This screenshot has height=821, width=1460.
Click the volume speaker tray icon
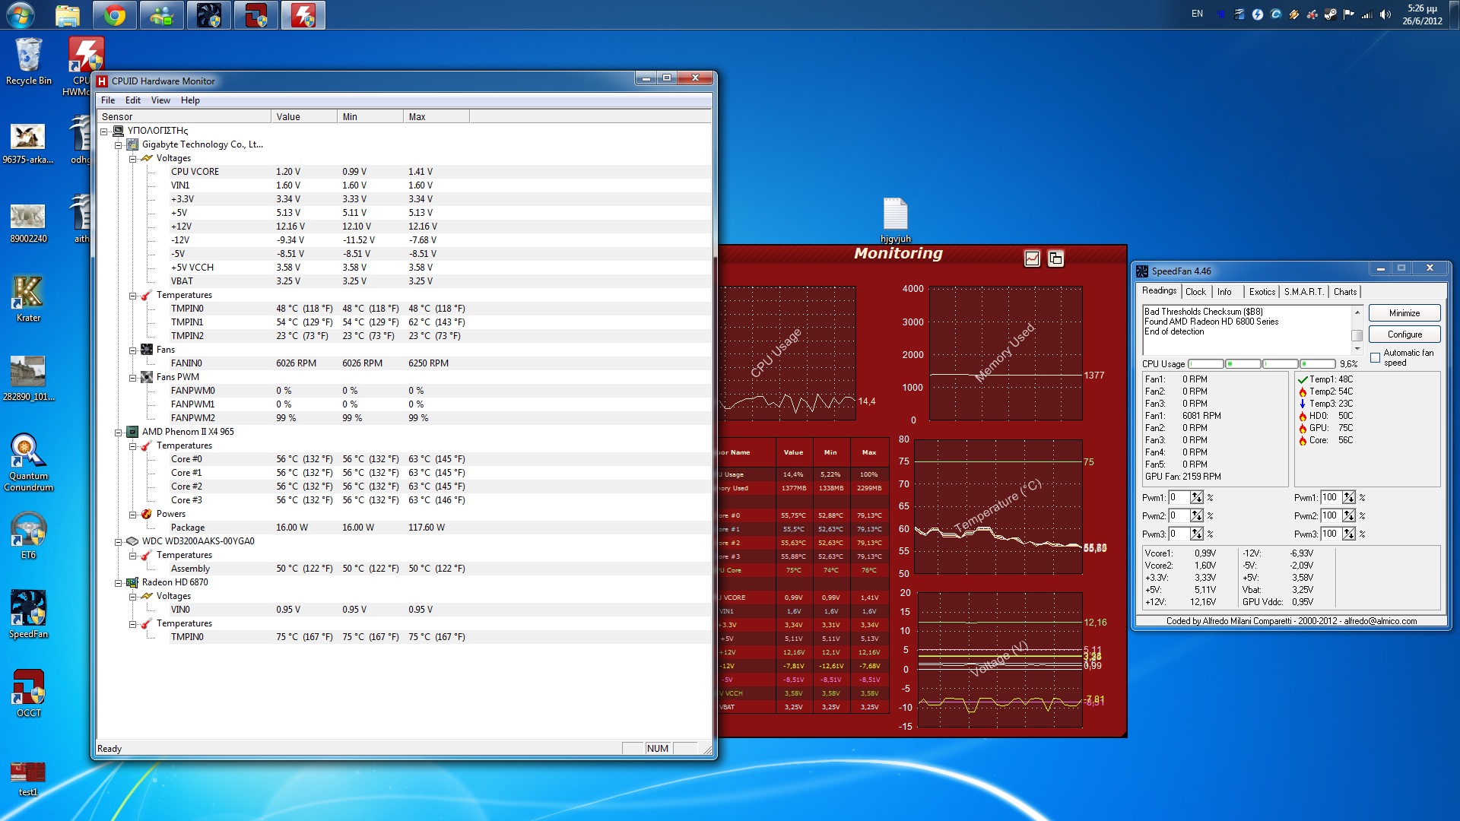pos(1385,14)
